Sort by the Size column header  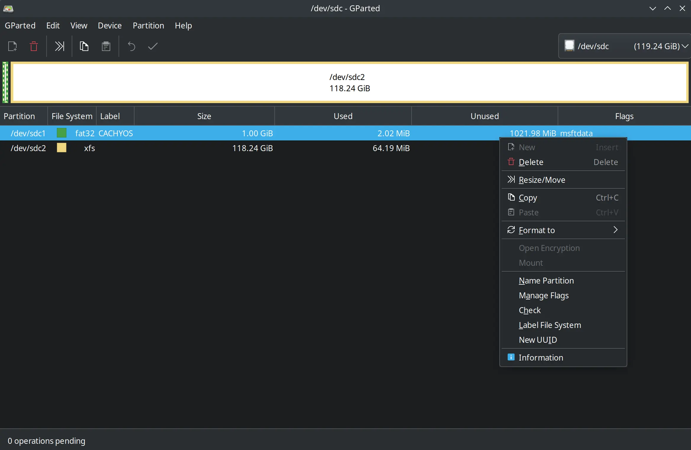[x=204, y=116]
